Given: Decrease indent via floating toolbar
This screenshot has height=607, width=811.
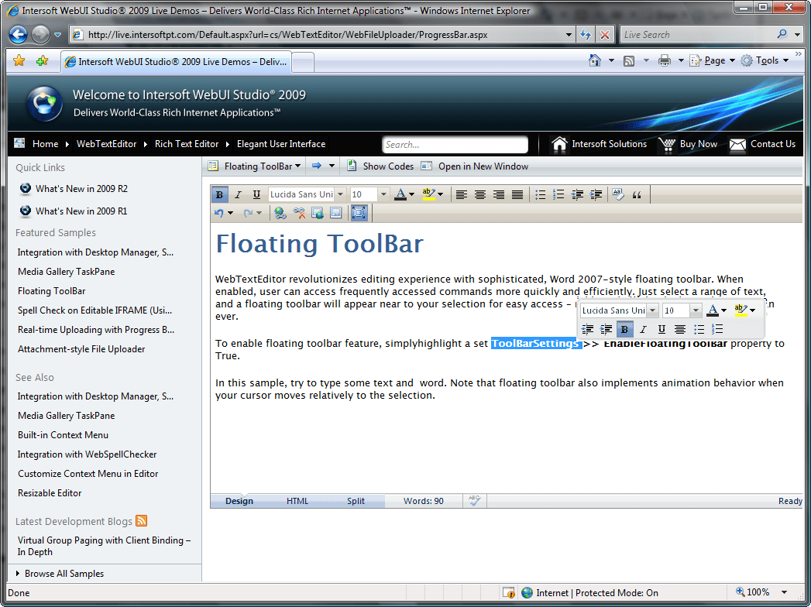Looking at the screenshot, I should click(x=588, y=329).
